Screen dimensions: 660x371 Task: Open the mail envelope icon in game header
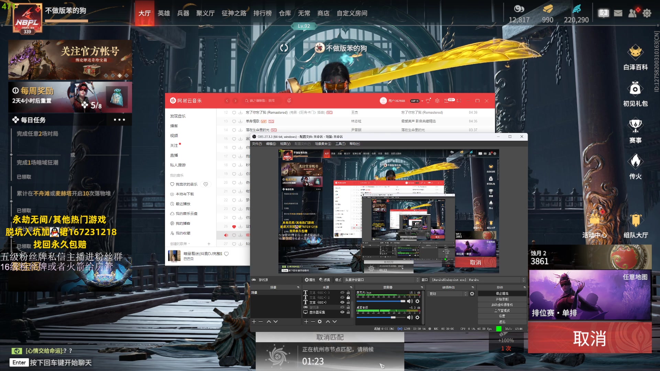click(x=618, y=13)
